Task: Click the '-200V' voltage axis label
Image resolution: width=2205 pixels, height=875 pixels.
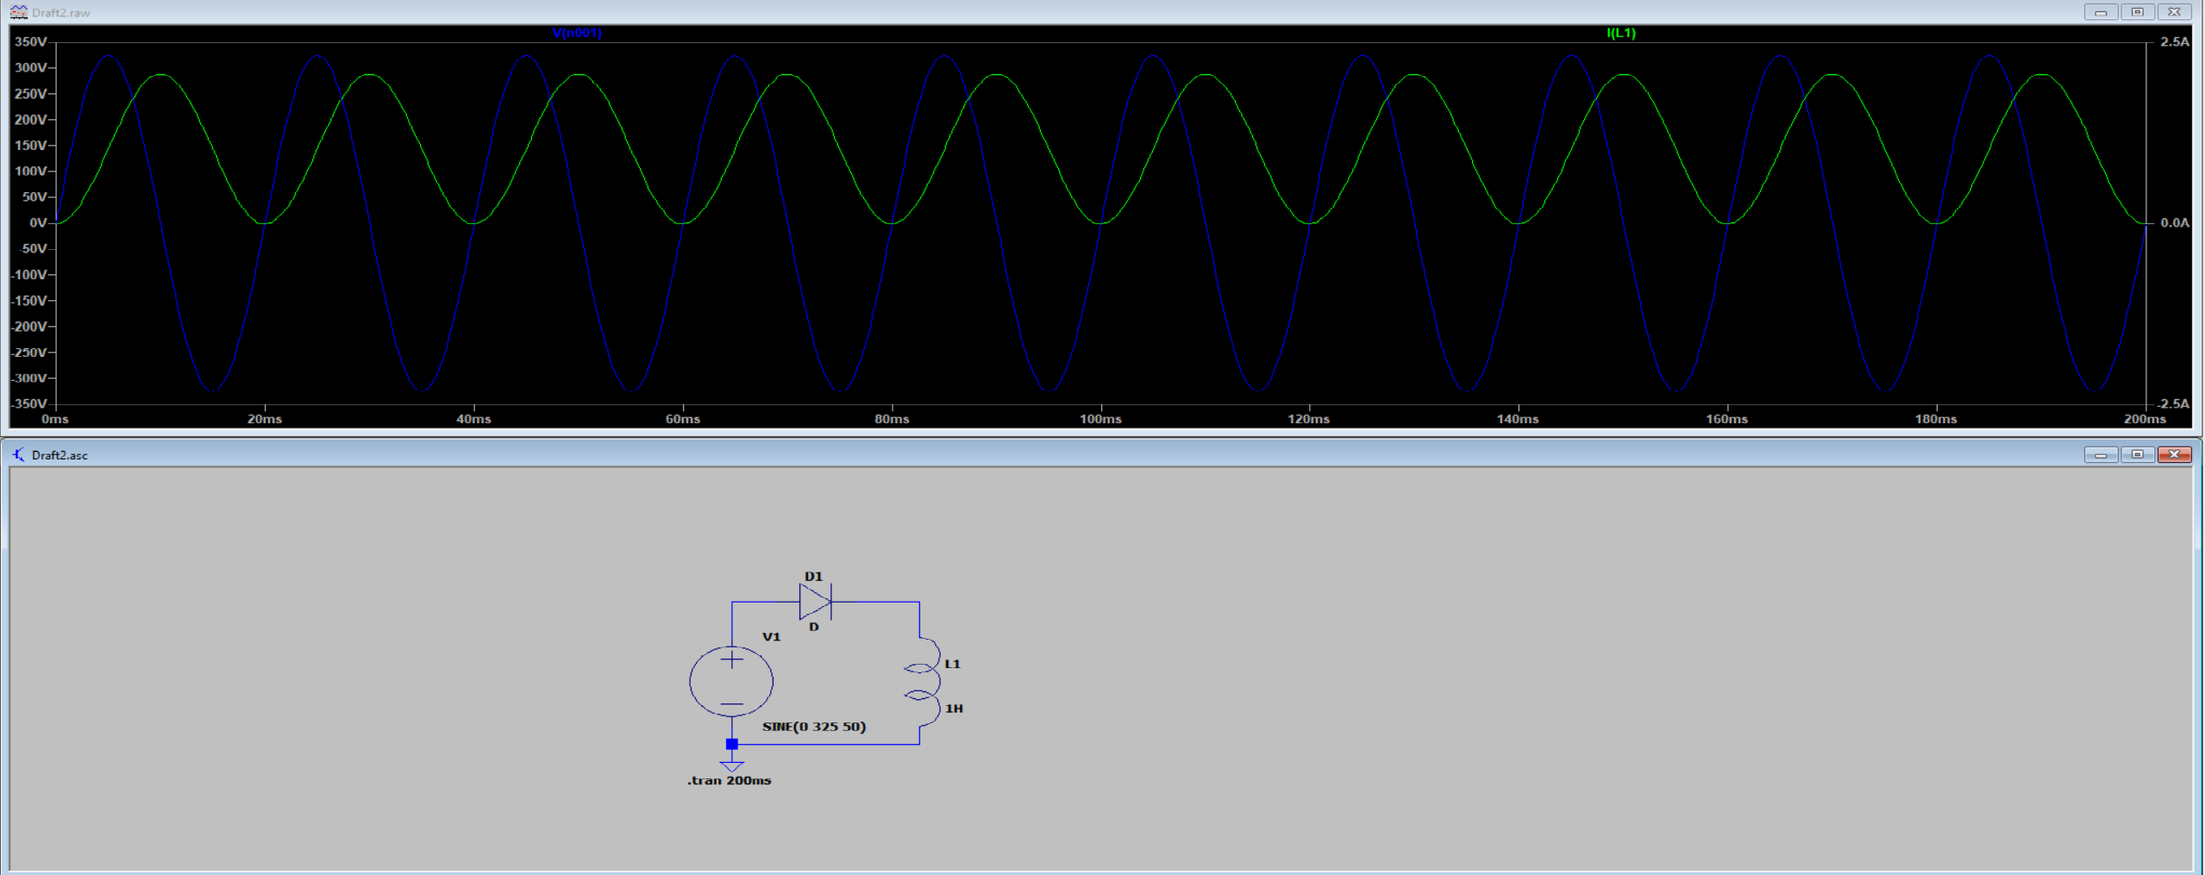Action: pos(28,326)
